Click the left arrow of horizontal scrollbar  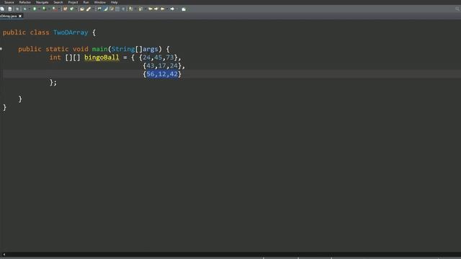point(4,255)
